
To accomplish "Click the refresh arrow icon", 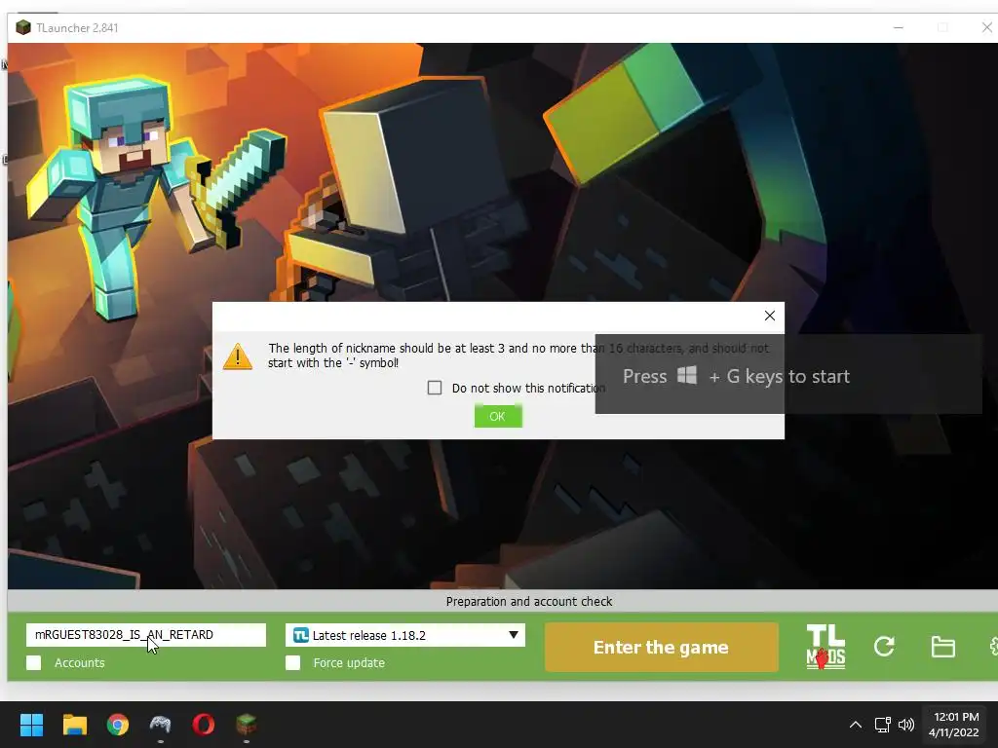I will click(884, 647).
